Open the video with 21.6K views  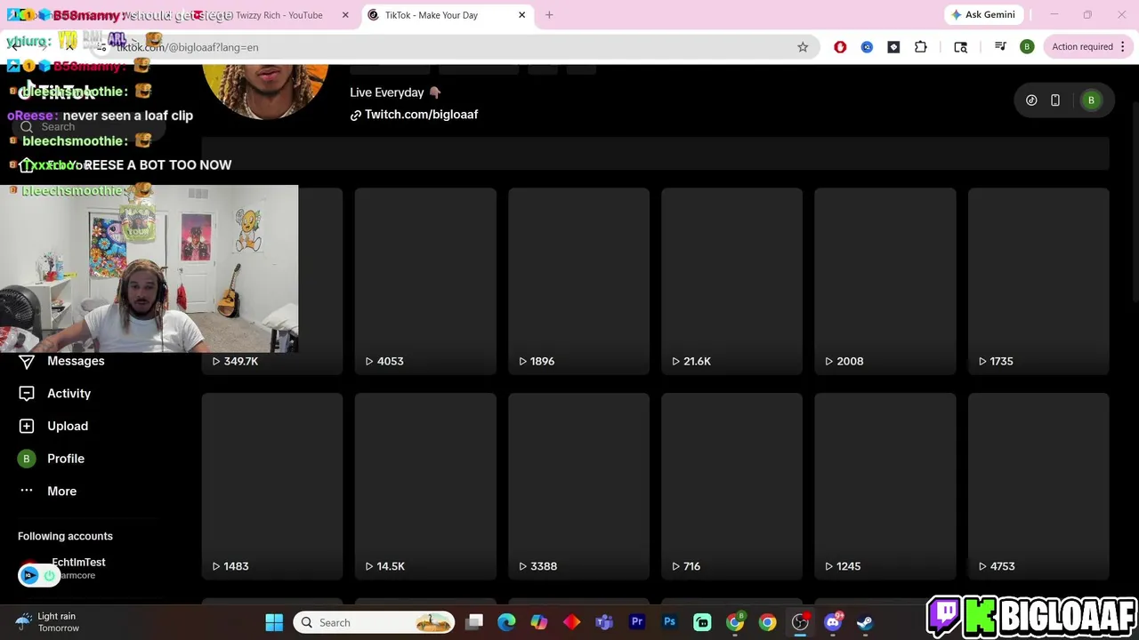point(731,281)
